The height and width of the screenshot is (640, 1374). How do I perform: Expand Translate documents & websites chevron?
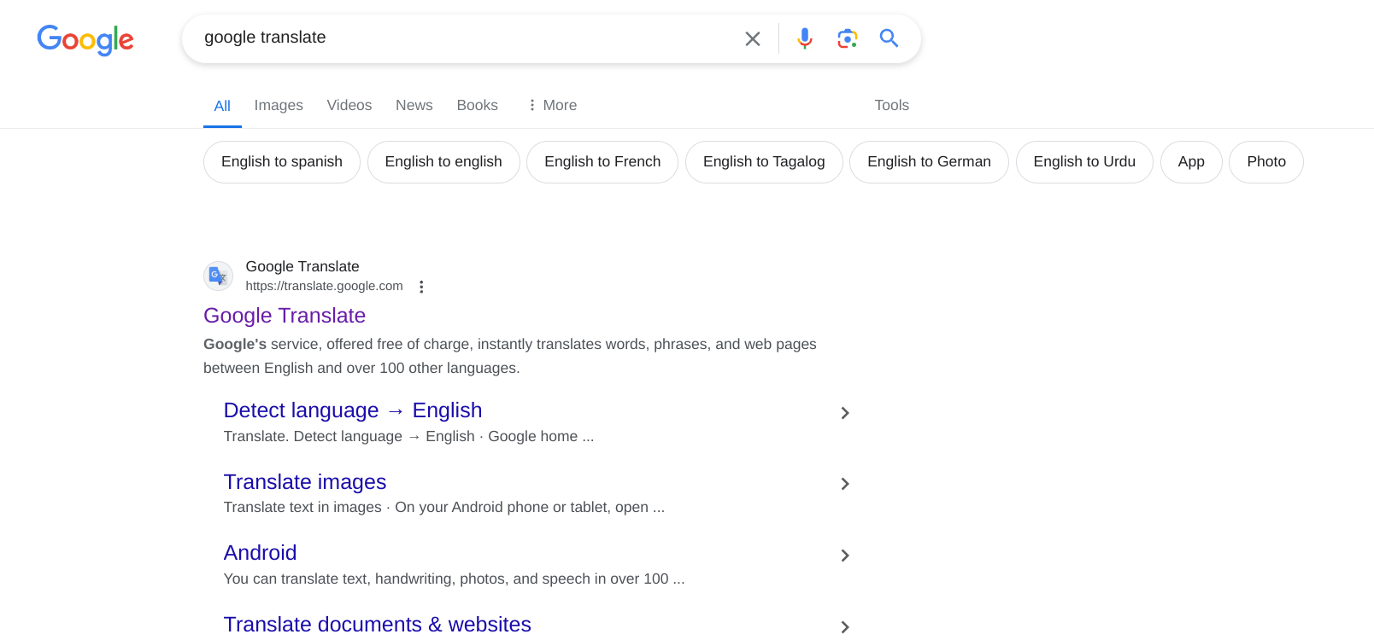click(x=845, y=627)
